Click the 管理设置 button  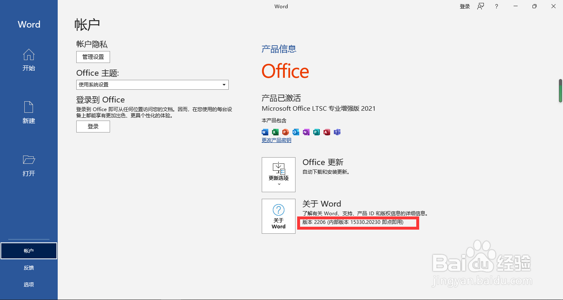[x=93, y=57]
